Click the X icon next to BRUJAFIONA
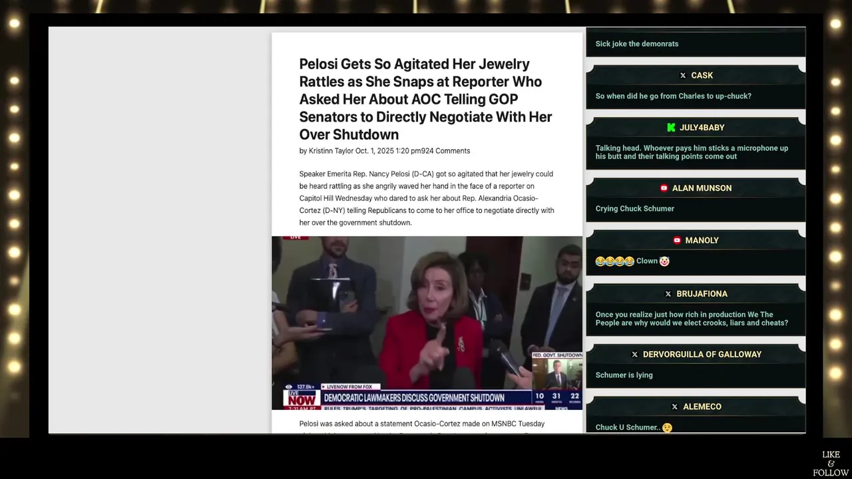 click(668, 294)
